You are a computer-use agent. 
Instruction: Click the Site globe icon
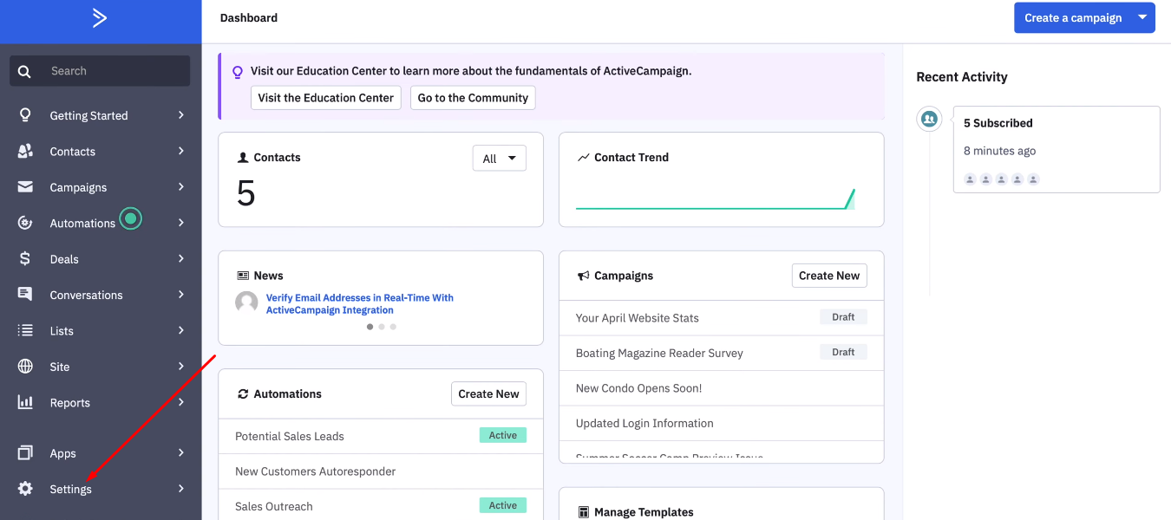(x=25, y=367)
